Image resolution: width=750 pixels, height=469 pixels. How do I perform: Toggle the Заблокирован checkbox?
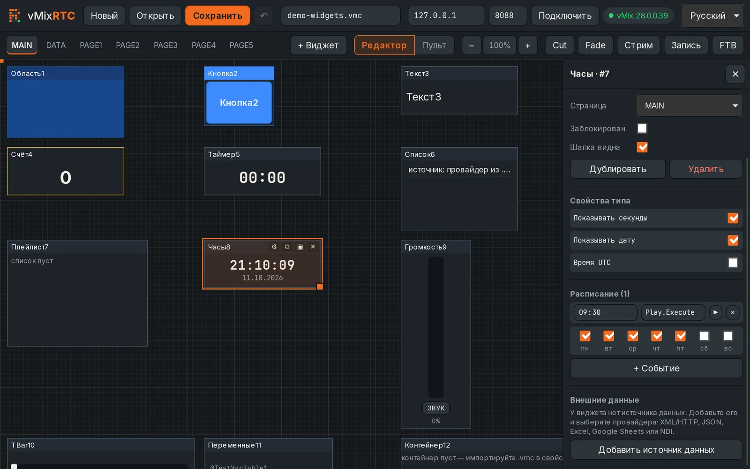[x=642, y=129]
